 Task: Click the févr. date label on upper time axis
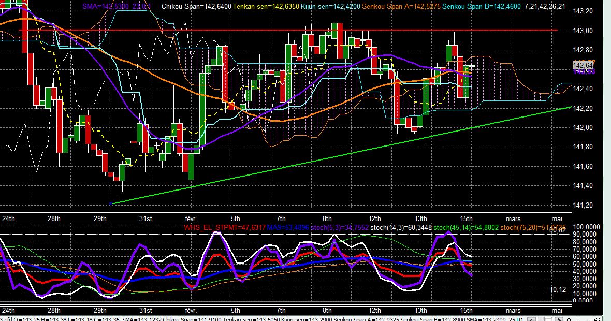[191, 218]
